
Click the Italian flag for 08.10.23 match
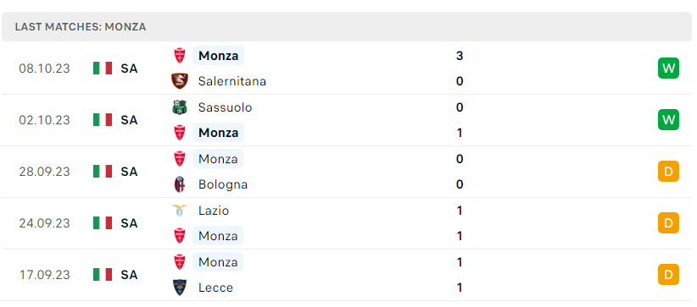click(x=103, y=69)
